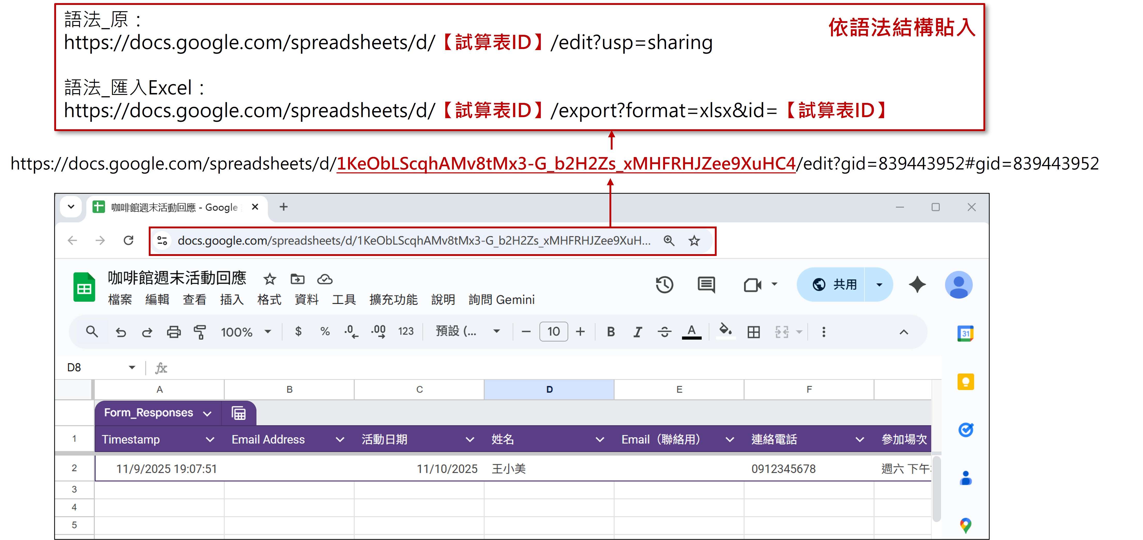This screenshot has width=1143, height=540.
Task: Reload the browser page
Action: [129, 241]
